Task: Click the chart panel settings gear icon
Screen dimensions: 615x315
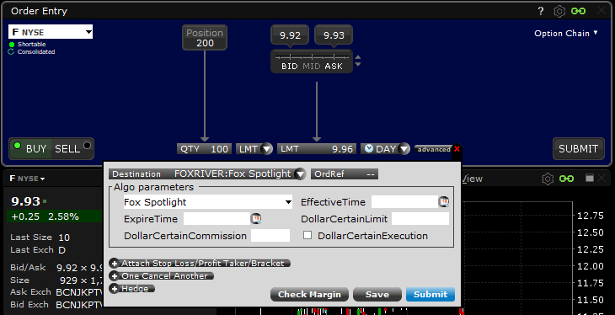Action: 547,179
